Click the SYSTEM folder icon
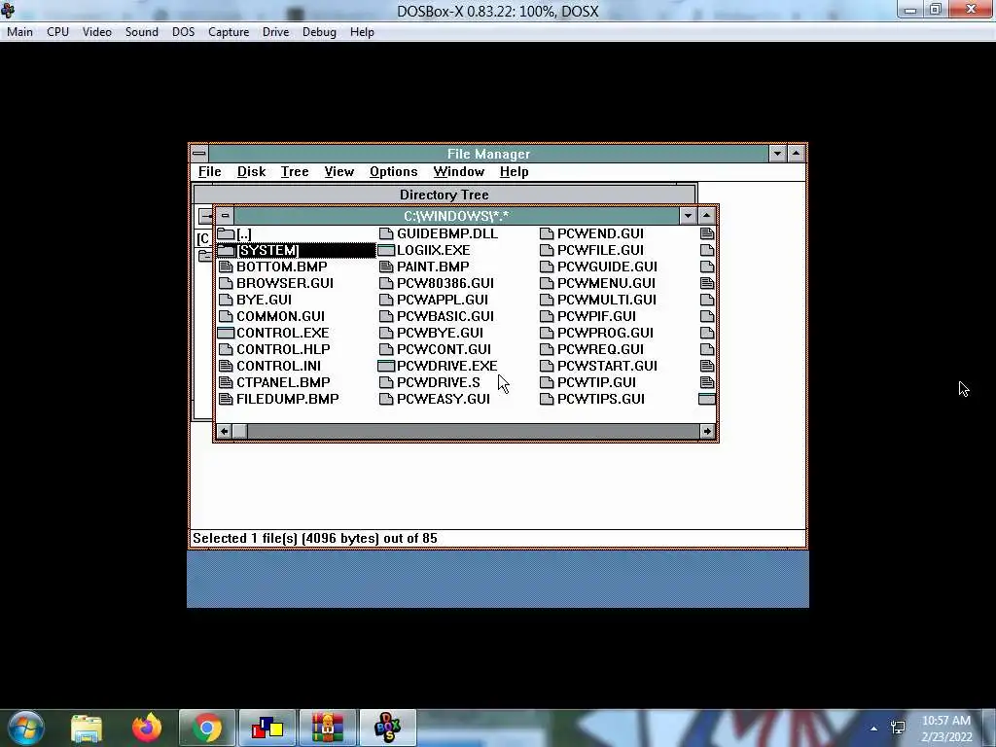Image resolution: width=996 pixels, height=747 pixels. [x=226, y=250]
